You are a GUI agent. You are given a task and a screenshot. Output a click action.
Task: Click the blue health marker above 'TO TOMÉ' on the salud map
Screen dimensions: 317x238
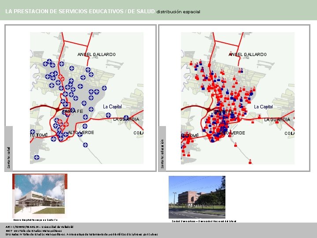pos(33,132)
